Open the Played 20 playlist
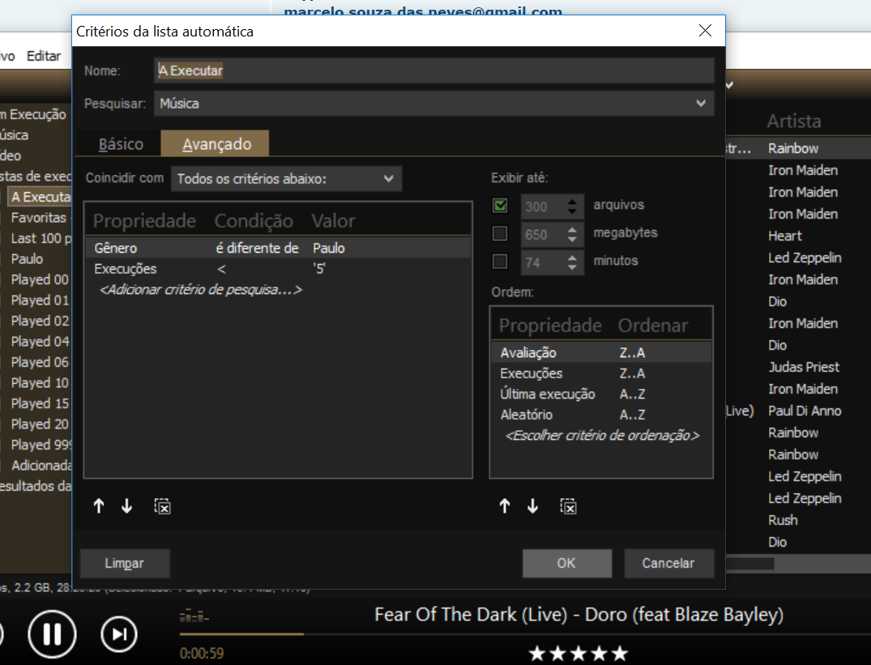Viewport: 871px width, 665px height. 40,424
